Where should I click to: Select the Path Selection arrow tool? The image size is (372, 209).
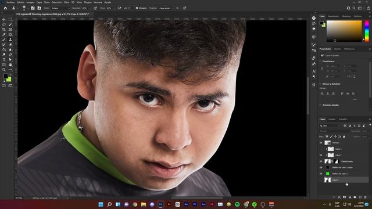10,60
